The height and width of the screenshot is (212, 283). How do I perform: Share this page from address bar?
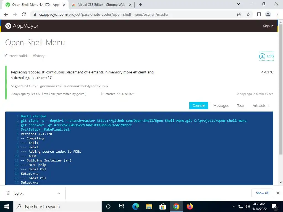[239, 14]
